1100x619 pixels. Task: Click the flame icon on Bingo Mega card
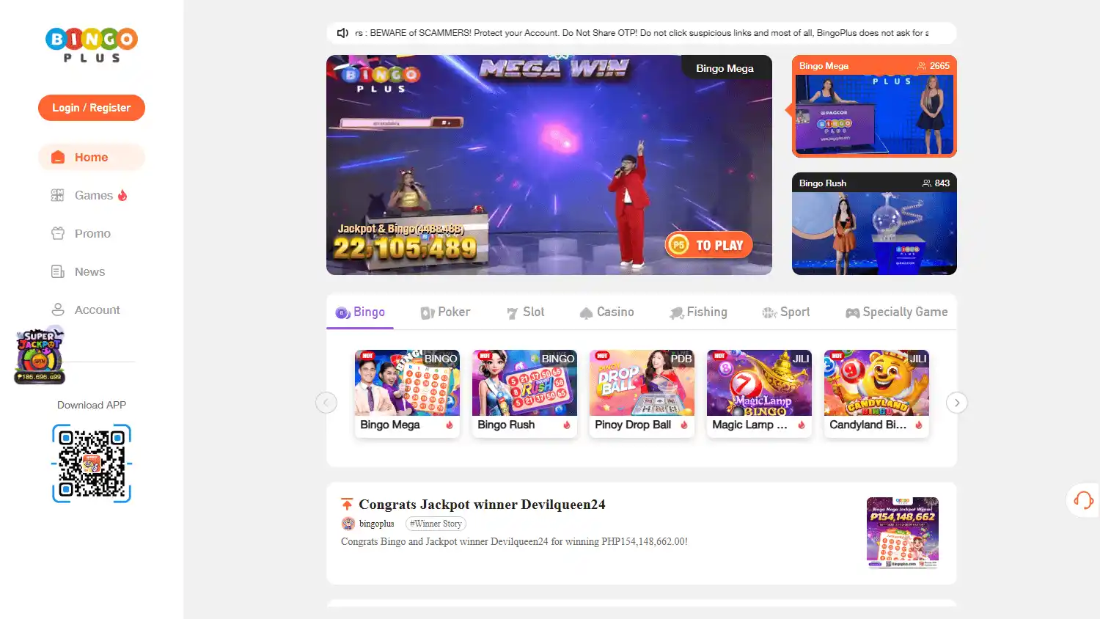[x=450, y=425]
